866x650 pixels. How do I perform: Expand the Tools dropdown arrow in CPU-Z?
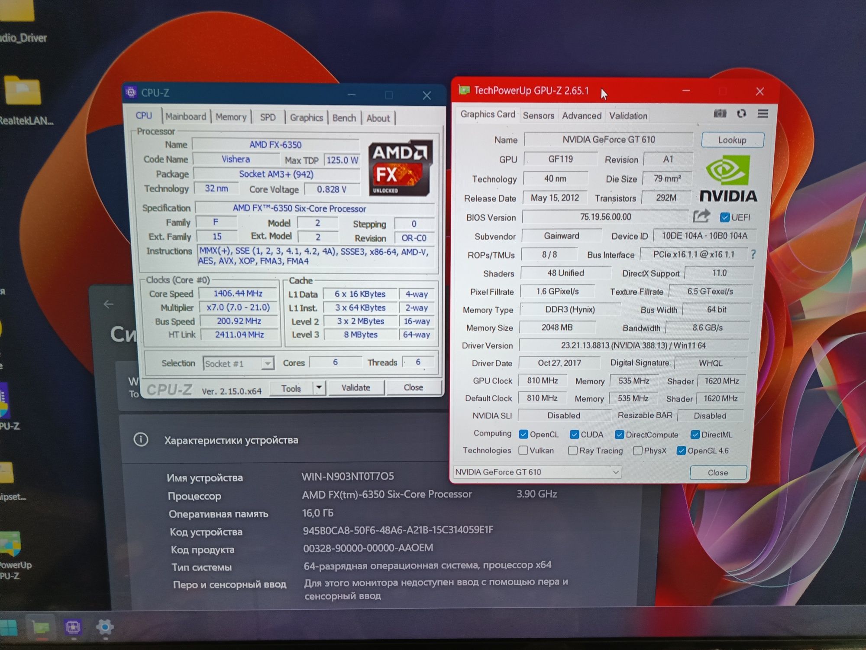[319, 387]
